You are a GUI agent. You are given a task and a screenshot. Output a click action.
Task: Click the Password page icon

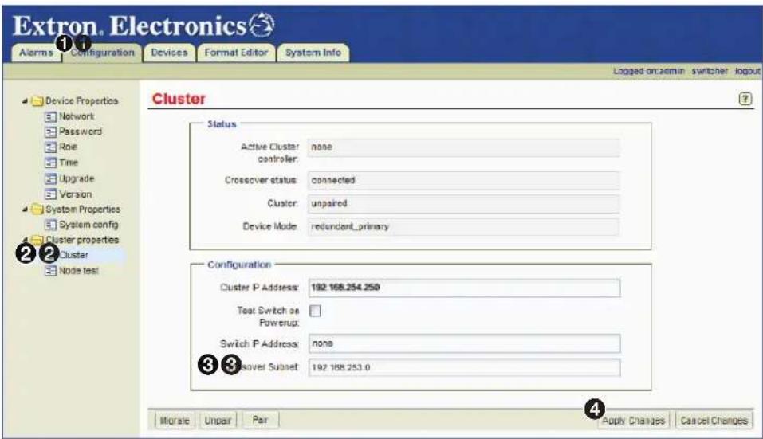tap(50, 131)
